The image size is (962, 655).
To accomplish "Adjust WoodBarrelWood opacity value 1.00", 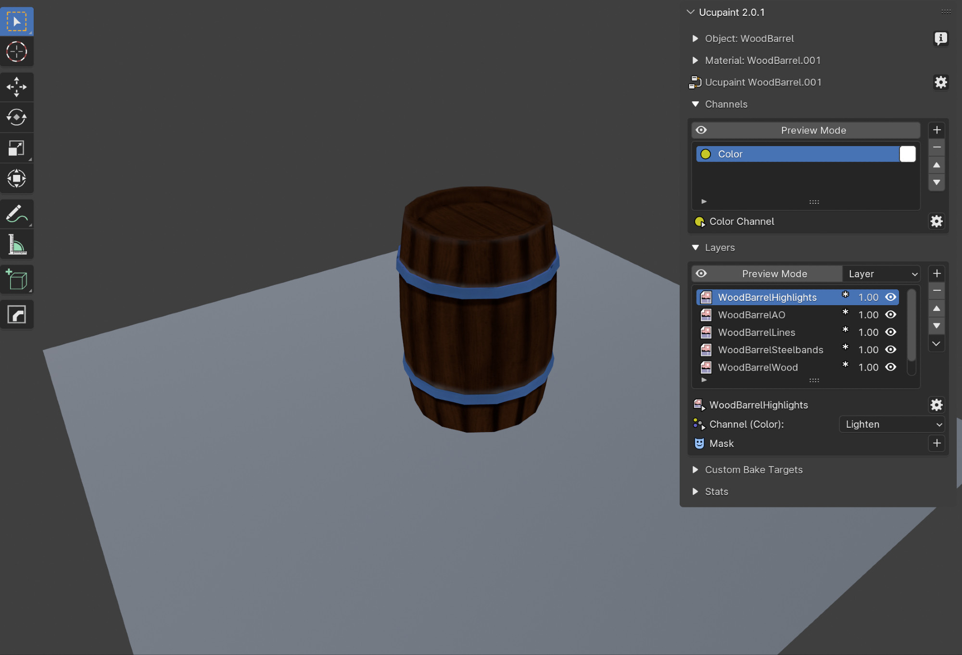I will tap(868, 367).
